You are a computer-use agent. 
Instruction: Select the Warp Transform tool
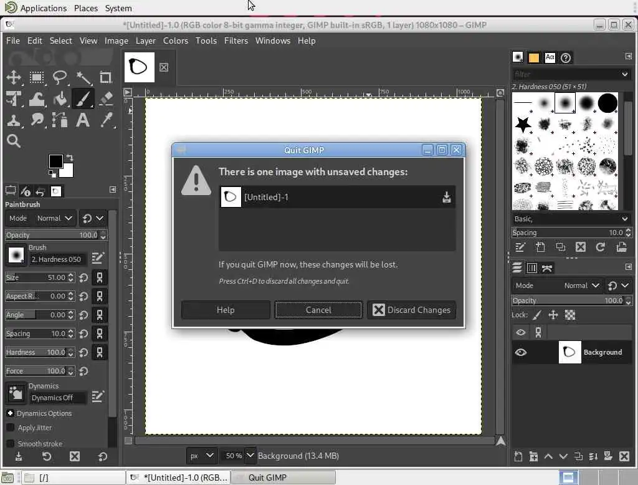(37, 98)
